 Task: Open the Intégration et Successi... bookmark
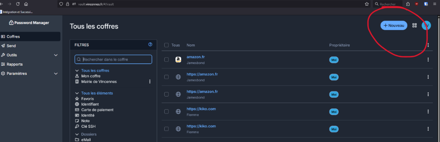17,12
